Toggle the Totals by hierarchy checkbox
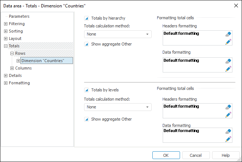Viewport: 242px width, 162px height. pyautogui.click(x=86, y=18)
